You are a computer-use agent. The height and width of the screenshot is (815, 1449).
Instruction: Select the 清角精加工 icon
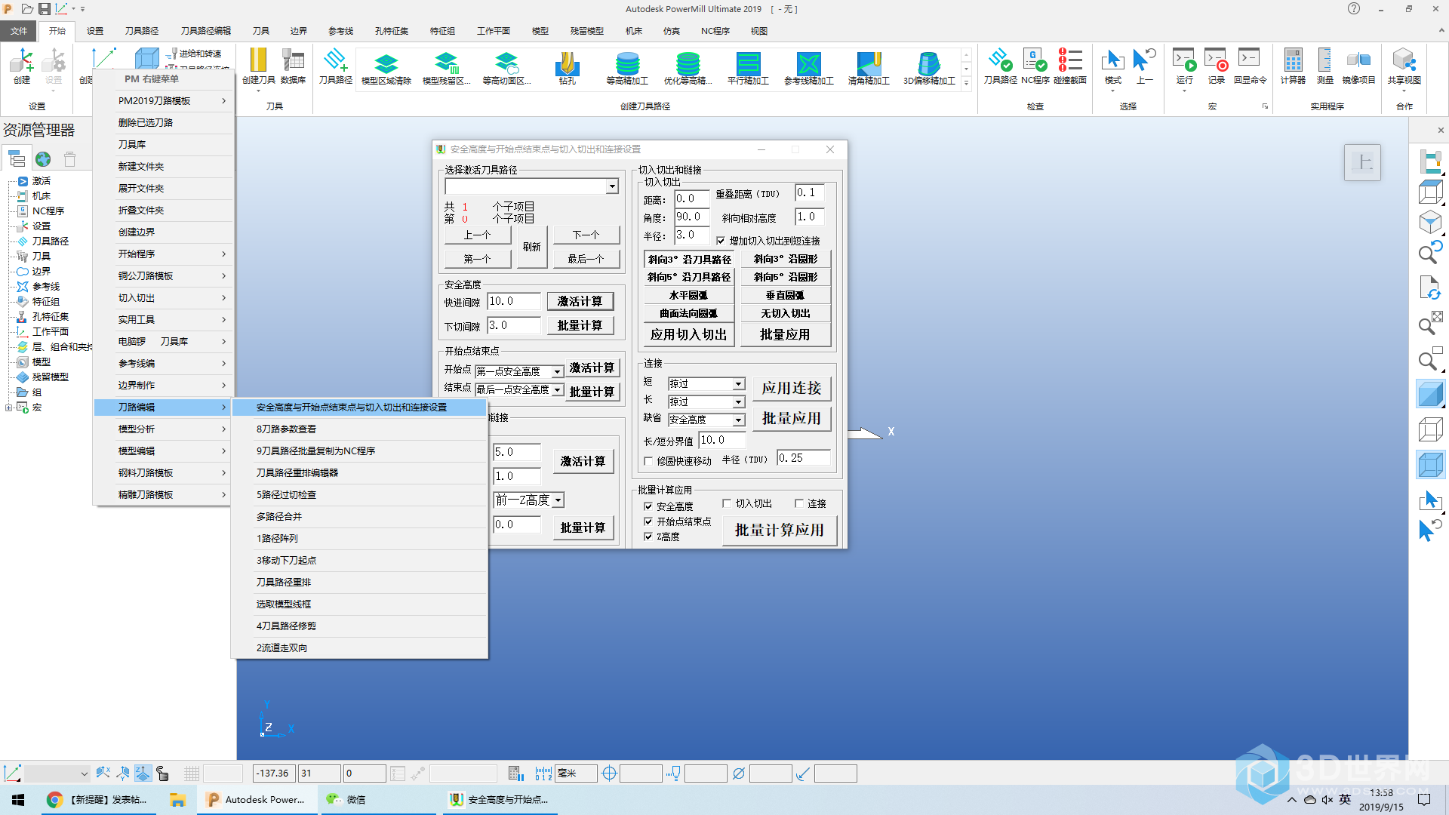(x=869, y=68)
